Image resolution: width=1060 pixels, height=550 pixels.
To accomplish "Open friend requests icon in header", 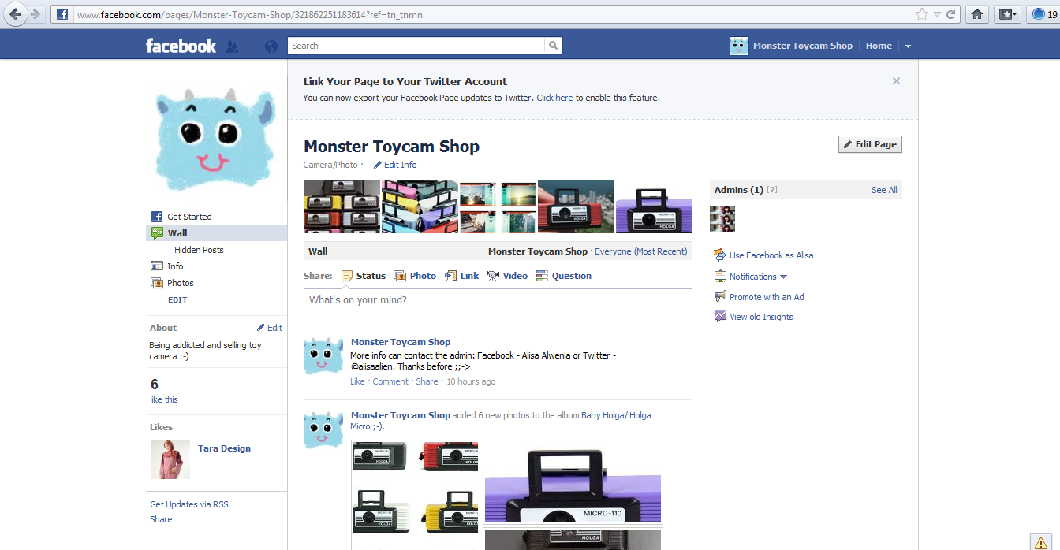I will click(x=232, y=46).
